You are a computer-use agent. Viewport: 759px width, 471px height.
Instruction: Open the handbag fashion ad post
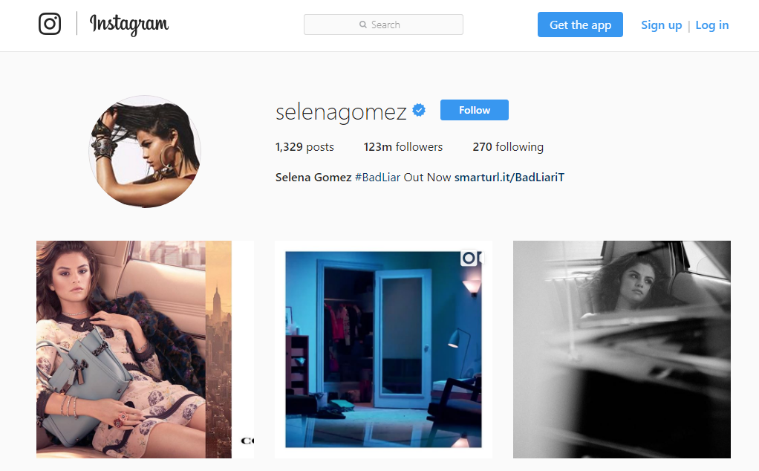coord(146,349)
